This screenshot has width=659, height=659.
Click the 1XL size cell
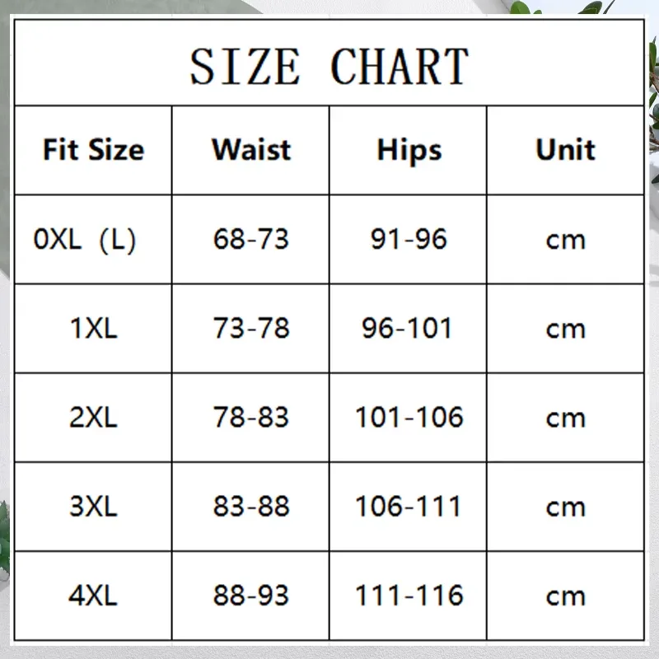(93, 328)
